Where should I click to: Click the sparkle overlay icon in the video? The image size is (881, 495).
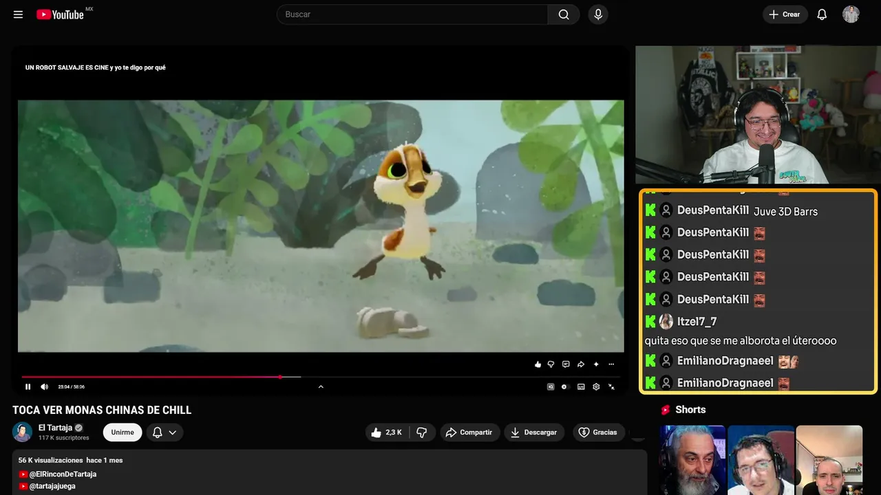point(596,364)
